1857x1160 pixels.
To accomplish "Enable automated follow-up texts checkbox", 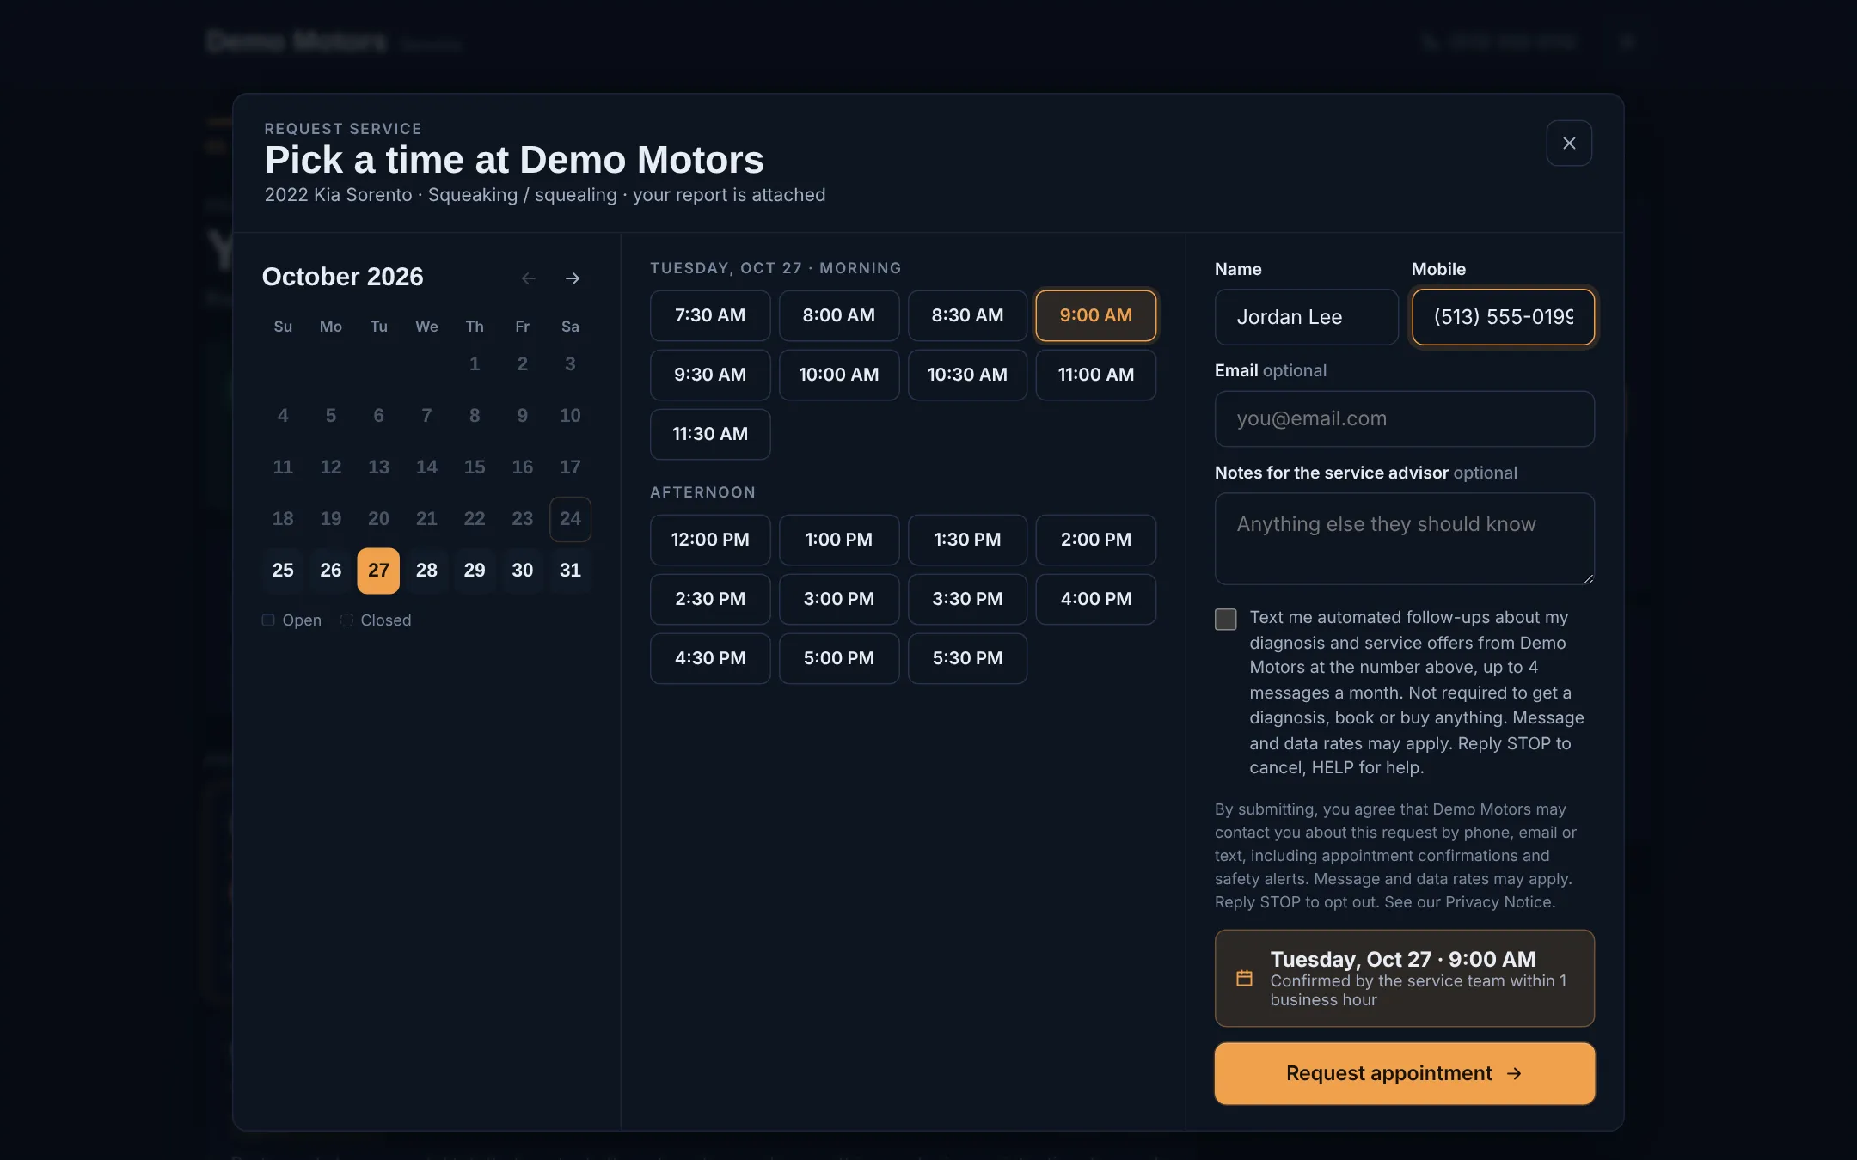I will coord(1226,619).
